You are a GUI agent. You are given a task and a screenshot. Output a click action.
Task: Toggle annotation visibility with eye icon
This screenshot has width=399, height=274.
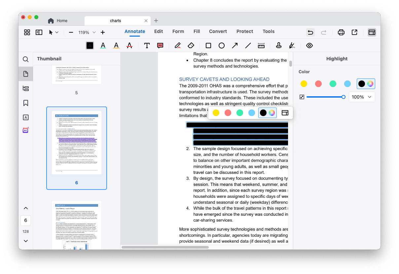[x=309, y=46]
